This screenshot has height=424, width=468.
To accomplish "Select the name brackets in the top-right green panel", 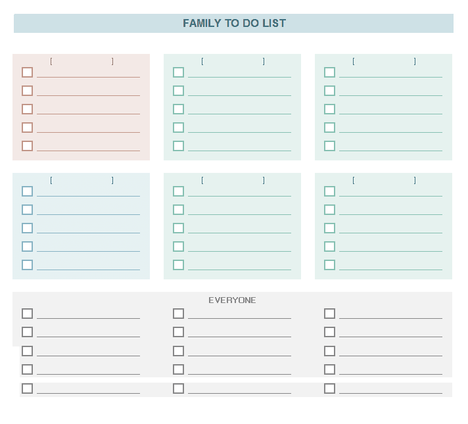I will (x=384, y=62).
